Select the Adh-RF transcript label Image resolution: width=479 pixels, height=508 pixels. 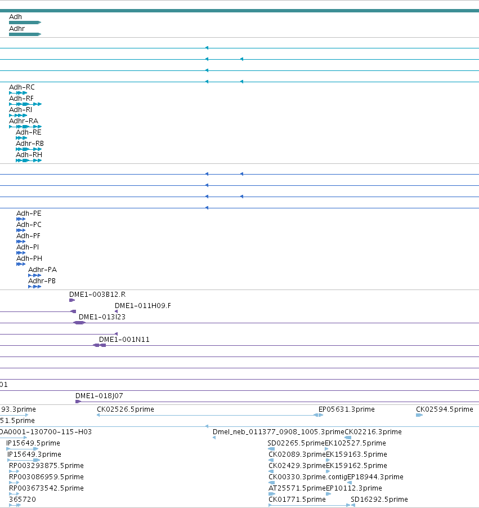(21, 99)
